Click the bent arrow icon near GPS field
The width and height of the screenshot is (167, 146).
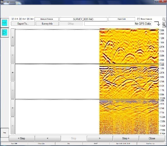(157, 24)
